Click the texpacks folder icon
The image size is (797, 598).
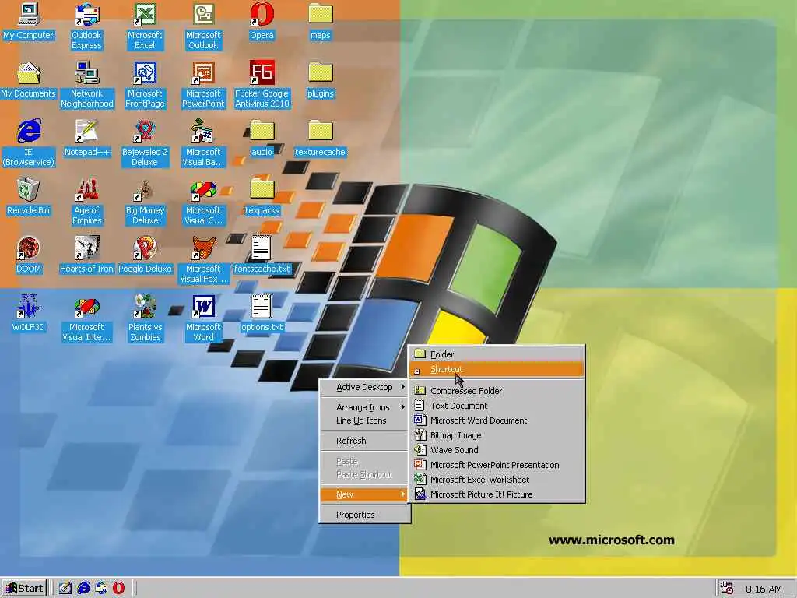coord(262,197)
